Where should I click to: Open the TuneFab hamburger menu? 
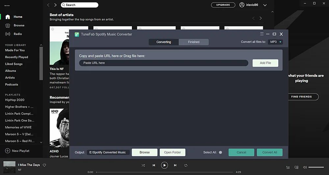pyautogui.click(x=262, y=34)
